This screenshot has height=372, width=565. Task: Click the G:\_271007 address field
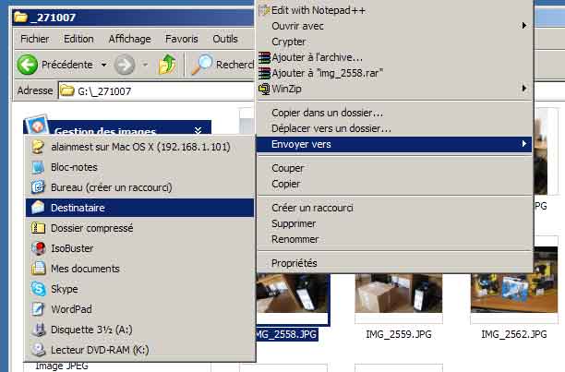tap(157, 90)
